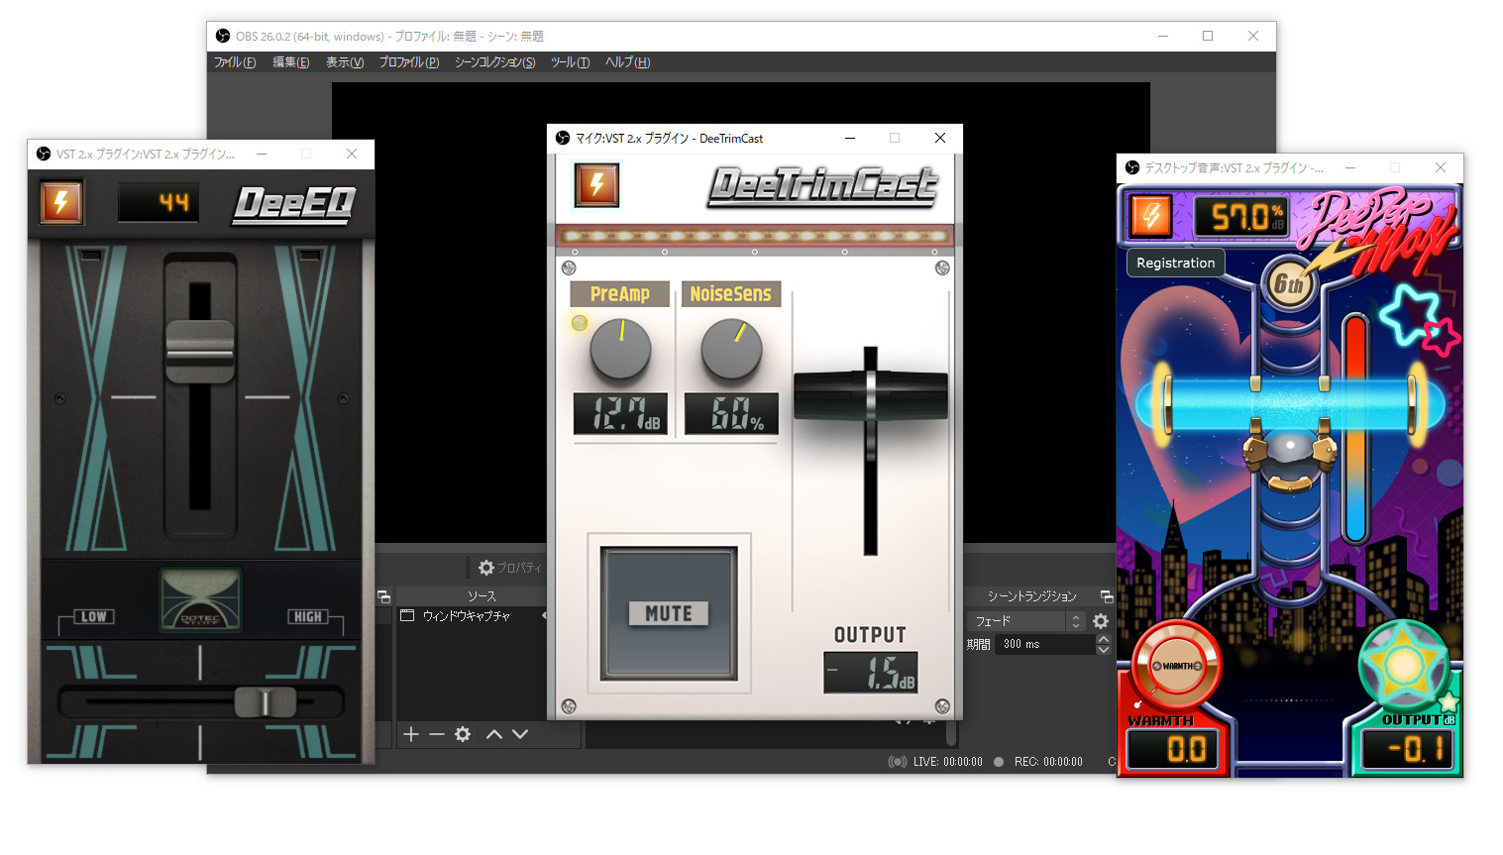The width and height of the screenshot is (1503, 855).
Task: Maximize the OBS main window
Action: [x=1208, y=36]
